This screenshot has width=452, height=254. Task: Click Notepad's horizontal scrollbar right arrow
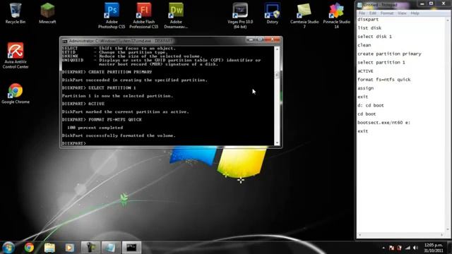coord(441,235)
